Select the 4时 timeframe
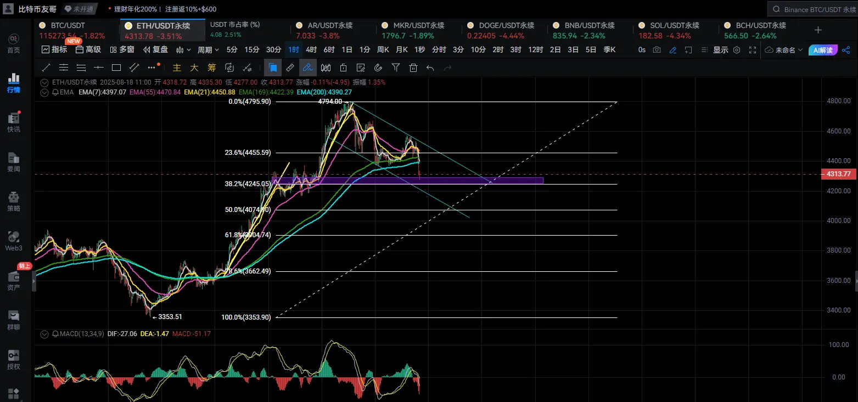The width and height of the screenshot is (858, 402). click(311, 49)
